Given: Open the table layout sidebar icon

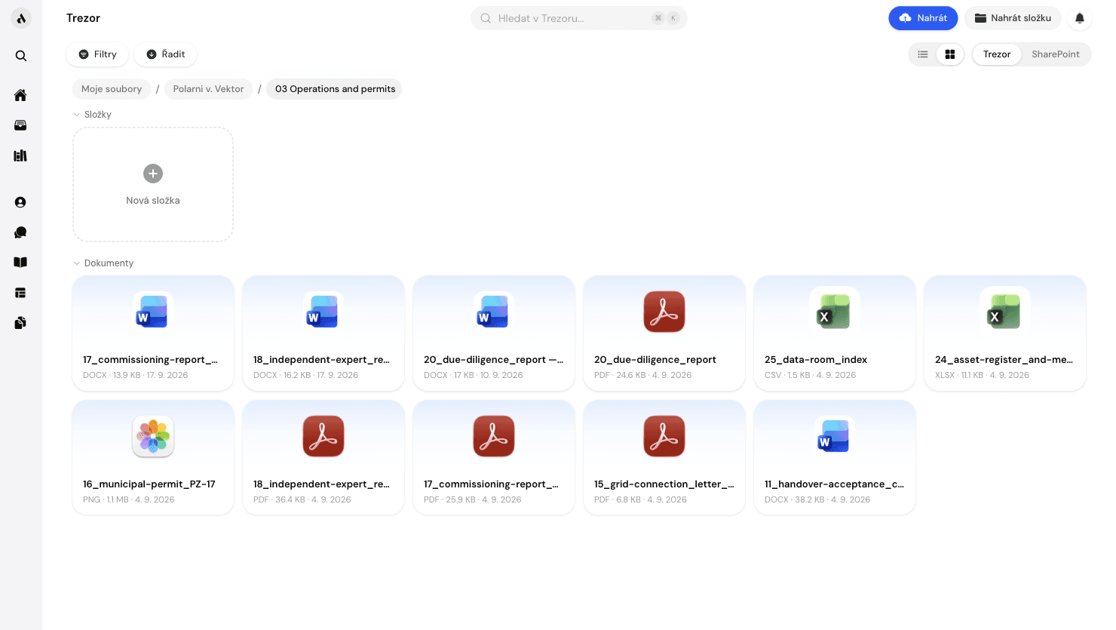Looking at the screenshot, I should (21, 293).
